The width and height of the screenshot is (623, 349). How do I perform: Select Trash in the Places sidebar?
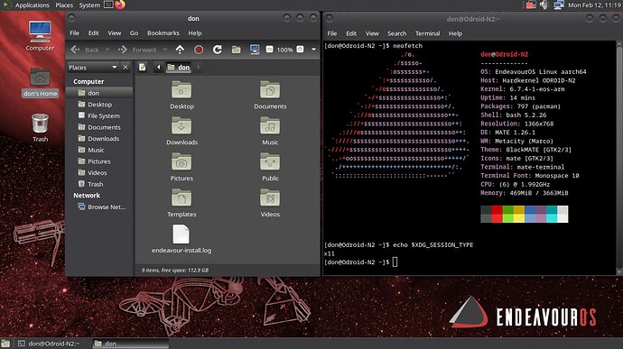coord(99,184)
